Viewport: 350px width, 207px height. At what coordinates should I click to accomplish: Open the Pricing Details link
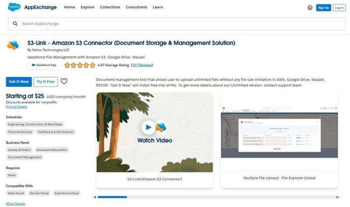tap(17, 107)
